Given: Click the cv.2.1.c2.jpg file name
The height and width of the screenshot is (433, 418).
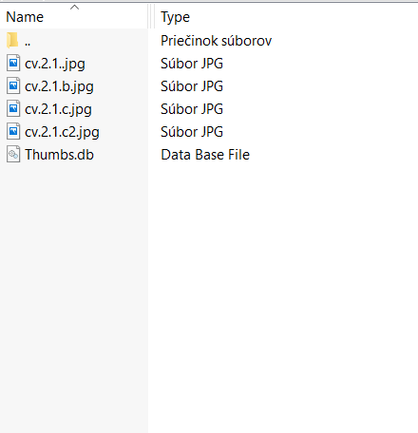Looking at the screenshot, I should (x=62, y=132).
